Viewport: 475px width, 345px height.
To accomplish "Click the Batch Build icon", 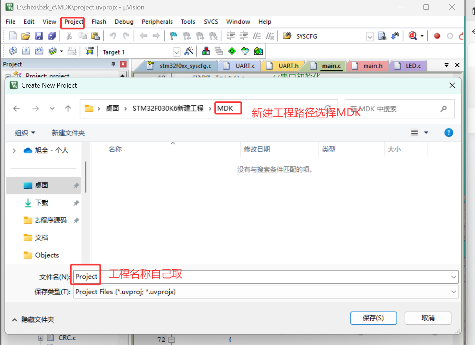I will click(53, 51).
